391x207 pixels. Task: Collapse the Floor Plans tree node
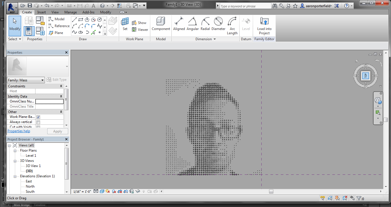click(15, 151)
